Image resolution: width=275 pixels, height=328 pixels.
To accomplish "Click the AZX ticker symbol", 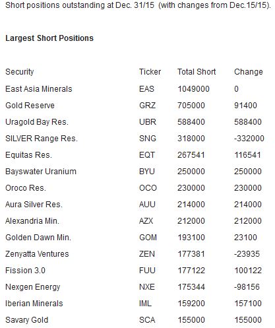I will tap(146, 221).
